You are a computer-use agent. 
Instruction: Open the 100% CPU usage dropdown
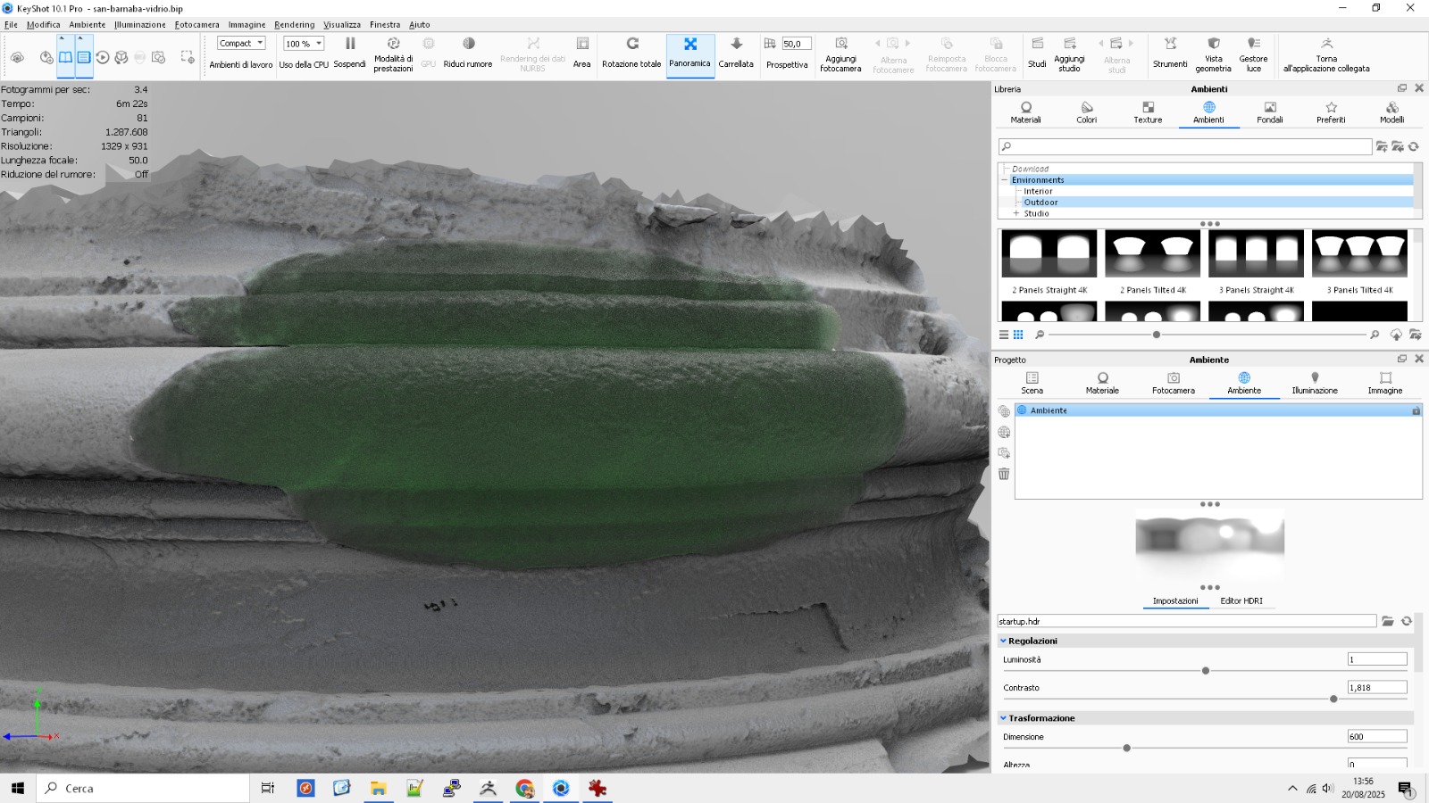coord(304,44)
